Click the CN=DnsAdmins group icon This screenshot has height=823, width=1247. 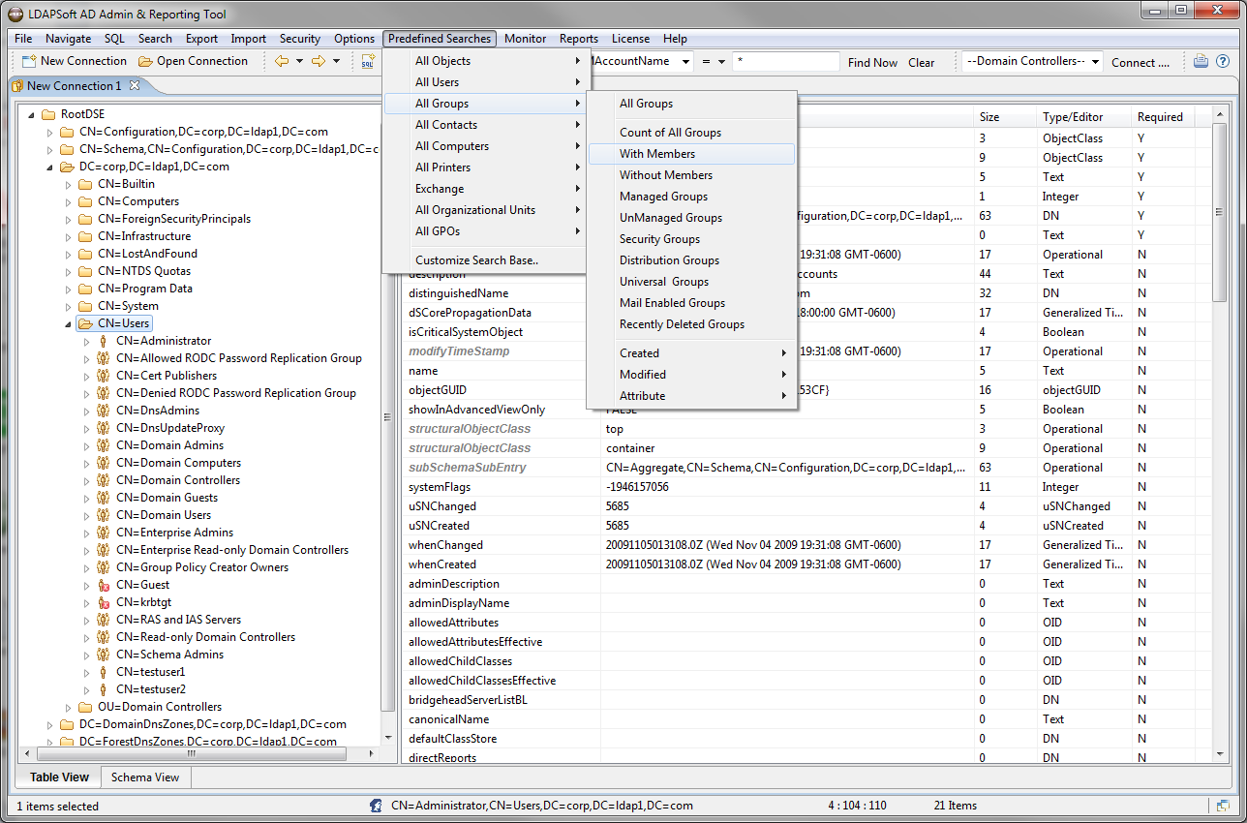pos(103,411)
